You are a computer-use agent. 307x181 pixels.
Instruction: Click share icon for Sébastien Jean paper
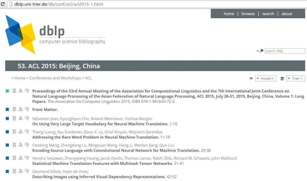point(27,118)
